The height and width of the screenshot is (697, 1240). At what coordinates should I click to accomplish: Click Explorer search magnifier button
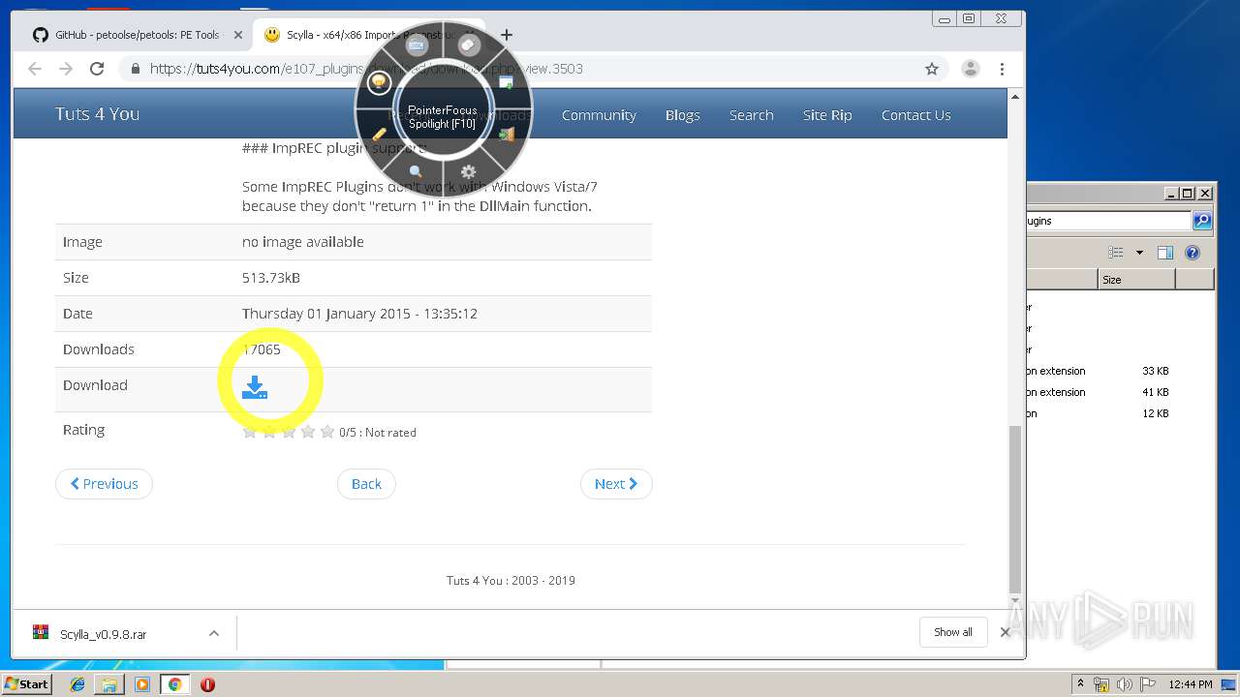tap(1202, 221)
